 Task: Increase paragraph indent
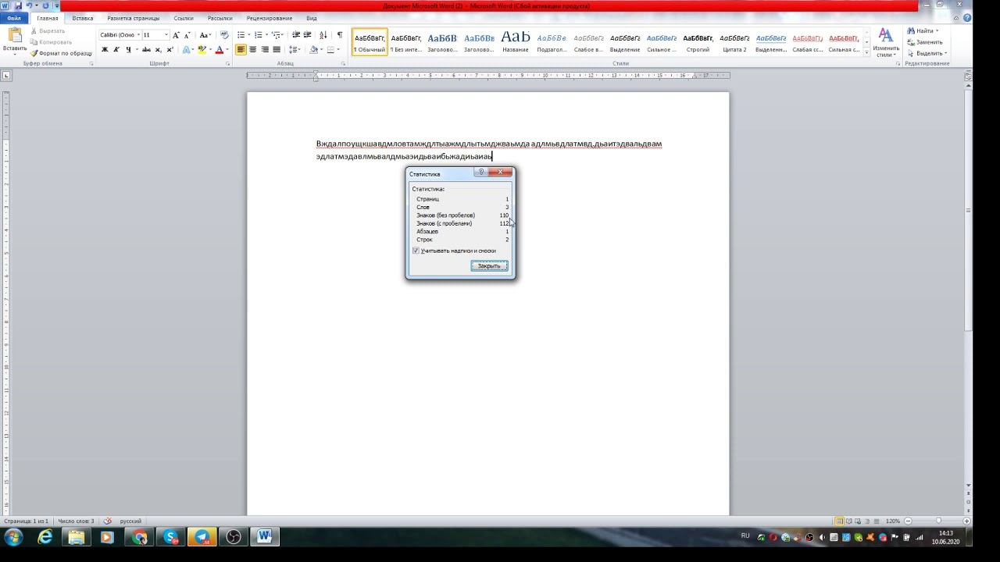pos(308,35)
